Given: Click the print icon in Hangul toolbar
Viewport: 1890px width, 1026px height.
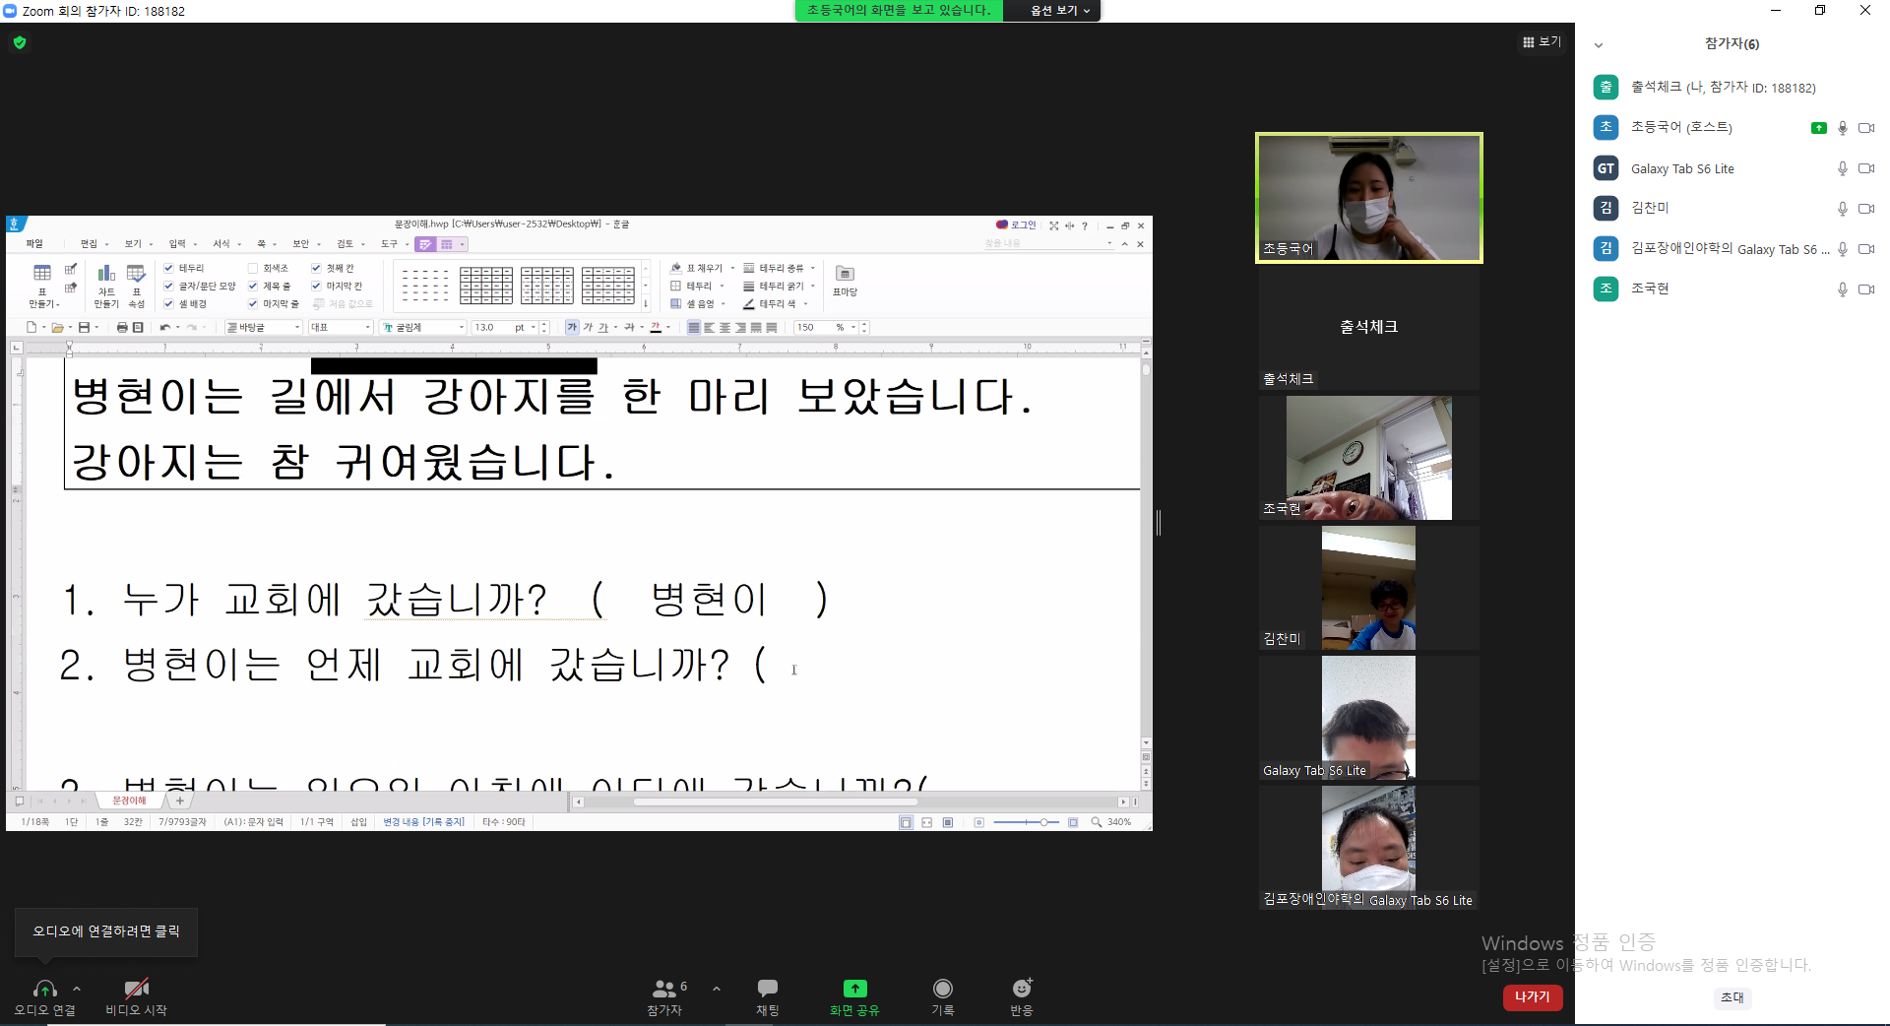Looking at the screenshot, I should 122,327.
